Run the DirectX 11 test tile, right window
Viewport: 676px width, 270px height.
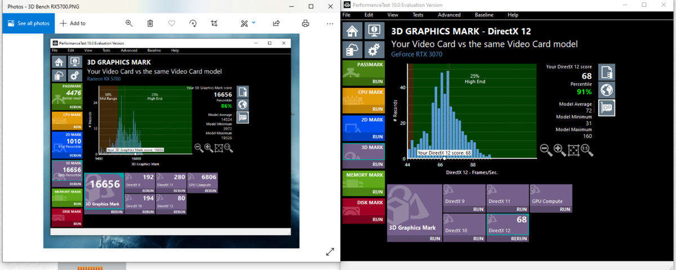[x=508, y=198]
